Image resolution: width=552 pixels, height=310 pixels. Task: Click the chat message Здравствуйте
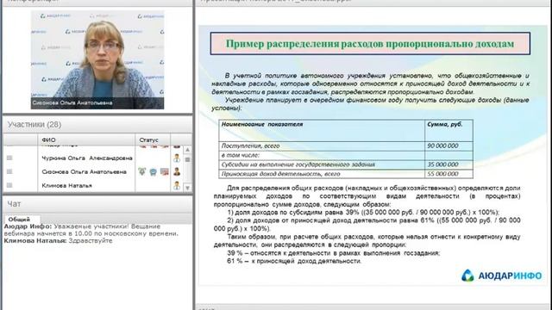(91, 241)
